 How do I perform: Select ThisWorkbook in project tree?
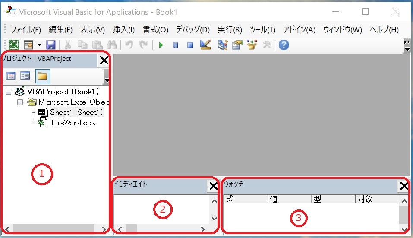(73, 123)
